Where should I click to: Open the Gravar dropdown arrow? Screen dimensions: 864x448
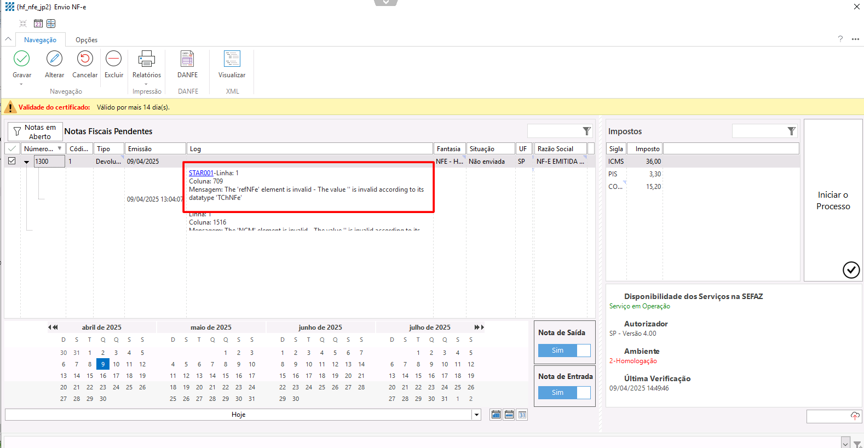click(21, 84)
